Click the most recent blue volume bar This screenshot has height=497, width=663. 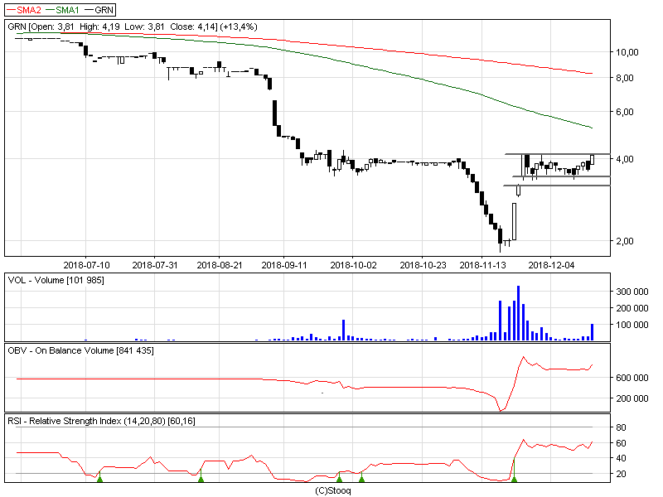coord(593,332)
